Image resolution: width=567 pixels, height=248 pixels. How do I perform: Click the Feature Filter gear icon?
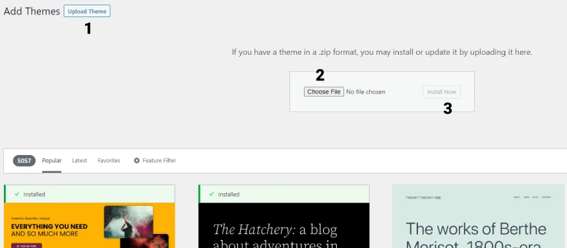tap(136, 160)
